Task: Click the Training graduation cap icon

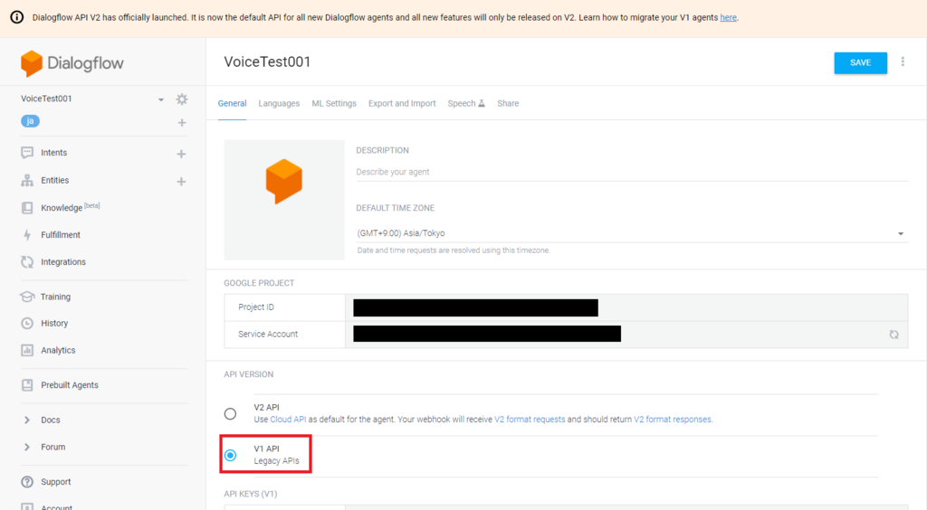Action: [x=27, y=297]
